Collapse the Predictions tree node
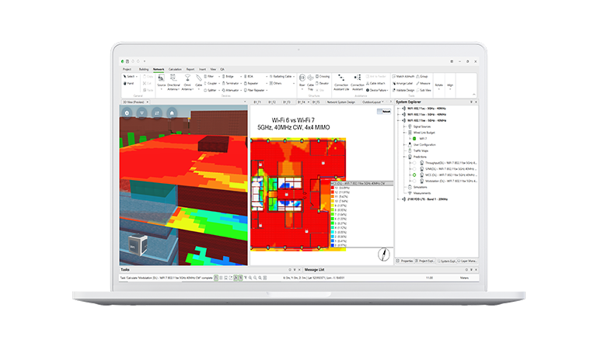The height and width of the screenshot is (346, 597). click(405, 157)
